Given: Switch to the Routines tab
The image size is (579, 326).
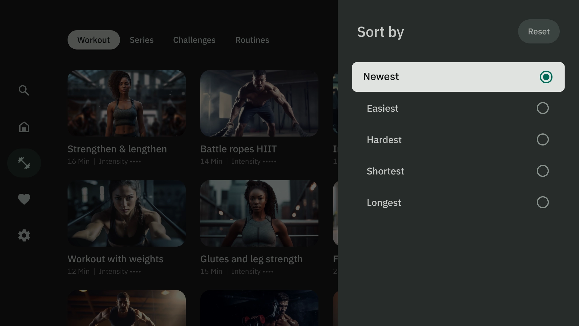Looking at the screenshot, I should coord(252,40).
